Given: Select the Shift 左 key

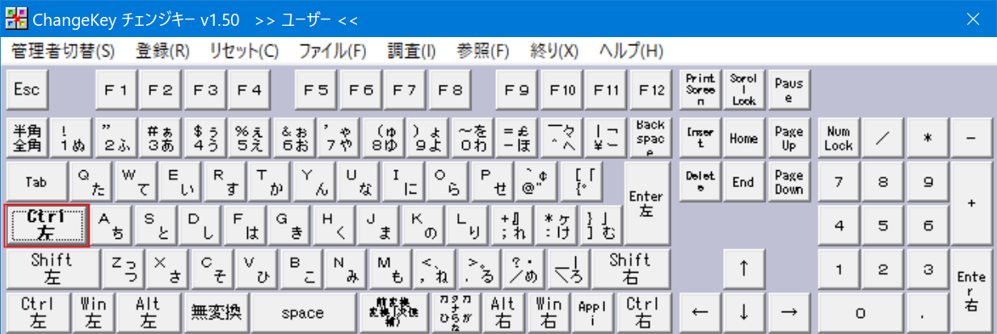Looking at the screenshot, I should tap(53, 269).
